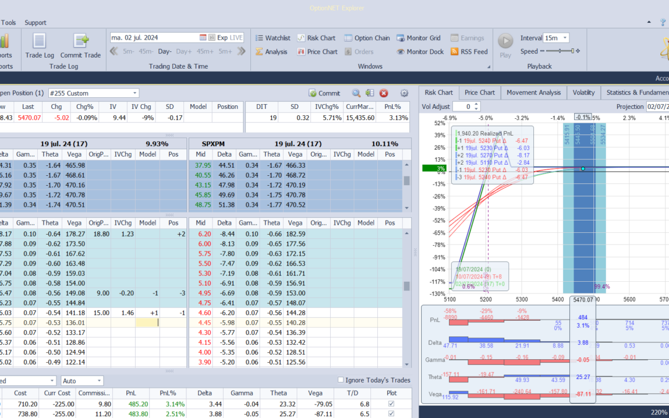Open the Windows group dialog launcher
The image size is (669, 418).
[x=488, y=66]
